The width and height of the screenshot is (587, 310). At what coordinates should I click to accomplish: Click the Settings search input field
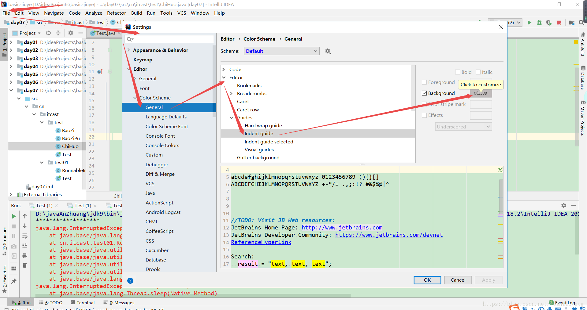(169, 39)
